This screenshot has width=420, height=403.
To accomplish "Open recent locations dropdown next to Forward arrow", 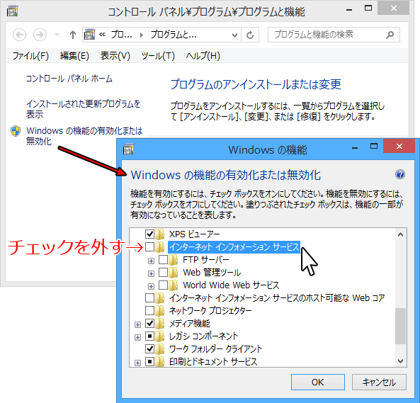I will (57, 35).
